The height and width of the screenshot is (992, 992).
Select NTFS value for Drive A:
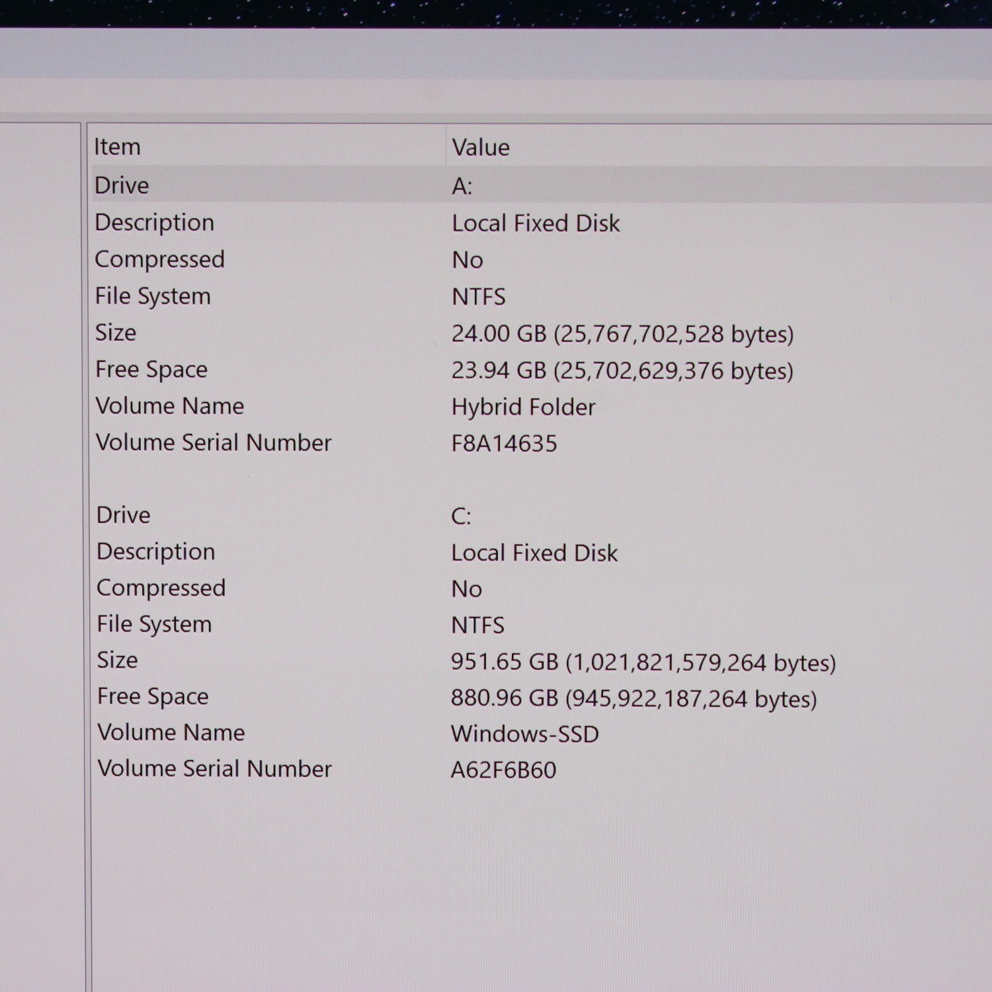479,297
